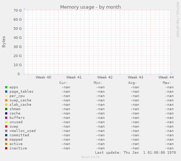Click the 'Munin 2.0.75' version text
Viewport: 181px width, 161px height.
(x=90, y=157)
